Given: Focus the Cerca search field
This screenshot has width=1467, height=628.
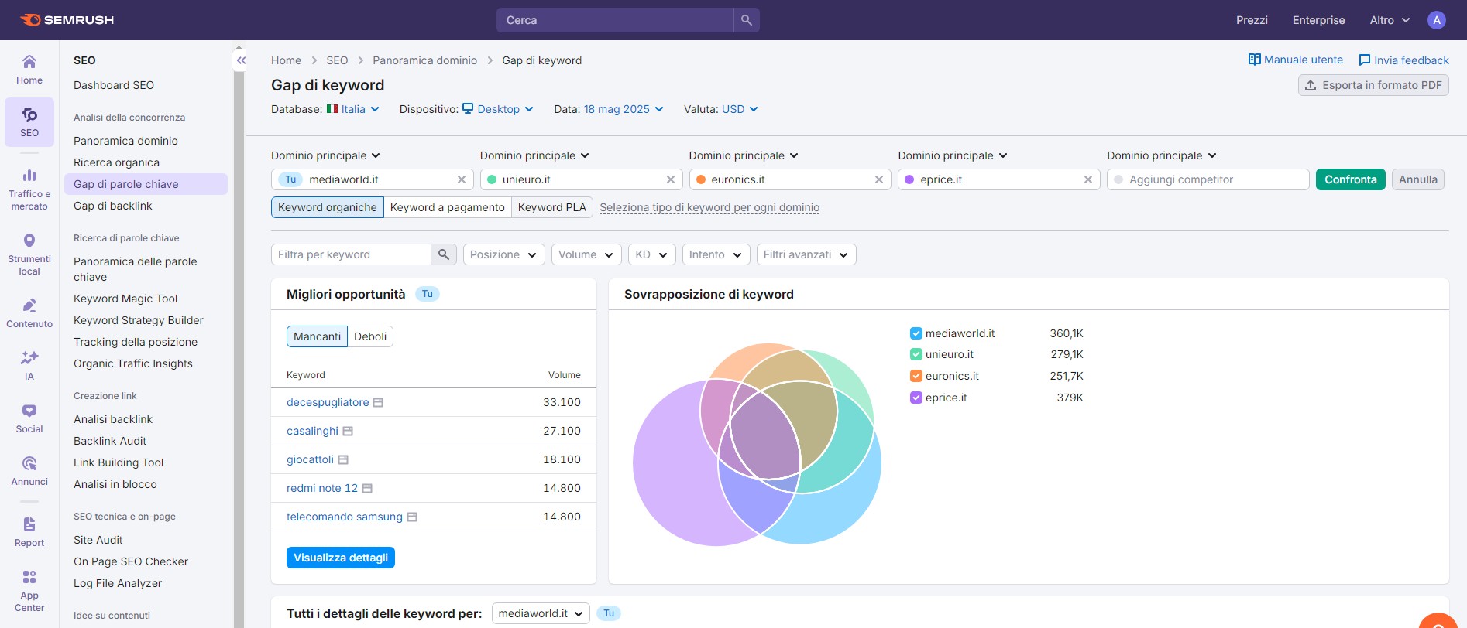Looking at the screenshot, I should [616, 20].
